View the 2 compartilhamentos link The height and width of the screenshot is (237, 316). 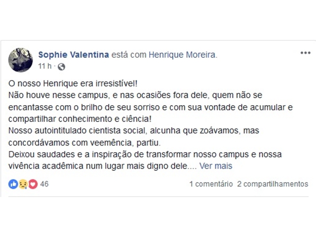pos(273,184)
